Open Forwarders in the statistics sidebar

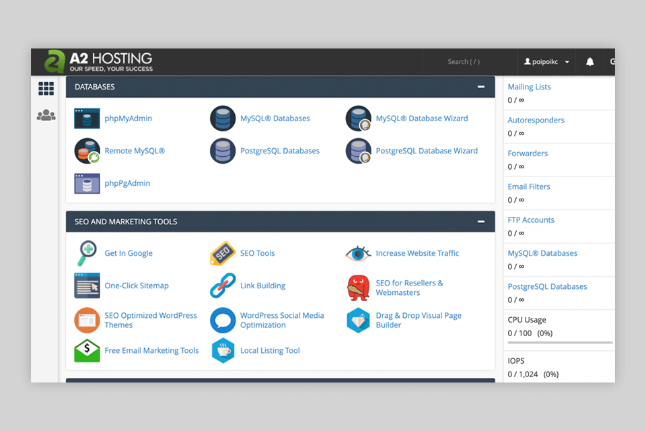point(528,154)
